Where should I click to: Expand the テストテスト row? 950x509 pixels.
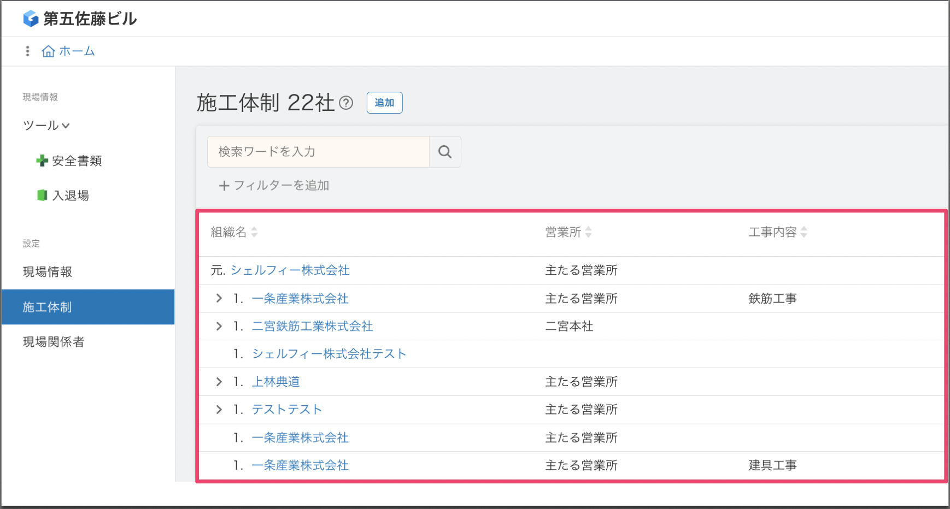(x=219, y=410)
